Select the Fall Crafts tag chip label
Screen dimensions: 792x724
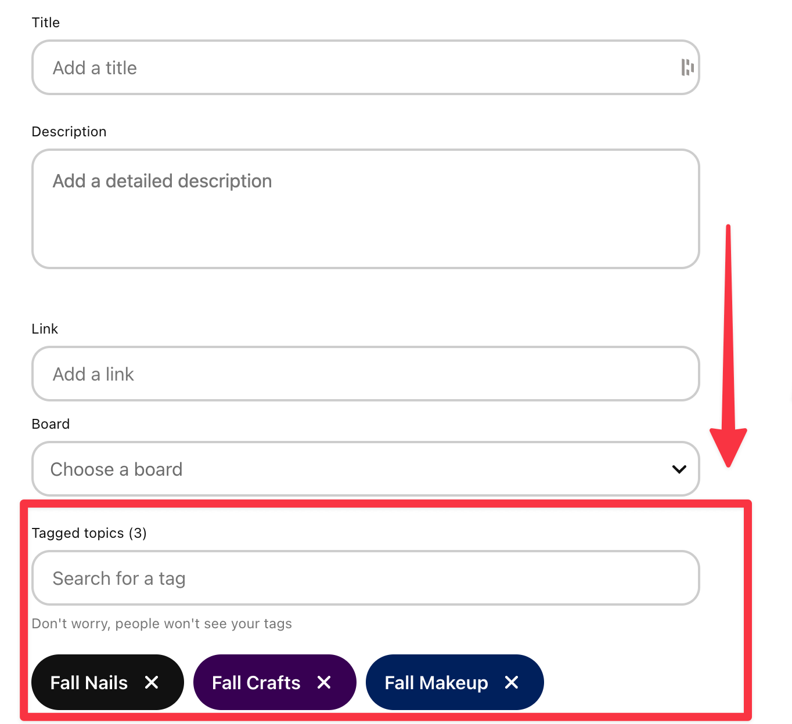pos(256,683)
